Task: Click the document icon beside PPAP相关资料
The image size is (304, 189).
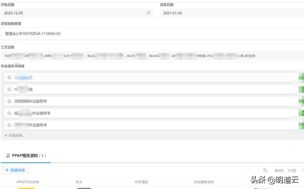Action: tap(8, 156)
